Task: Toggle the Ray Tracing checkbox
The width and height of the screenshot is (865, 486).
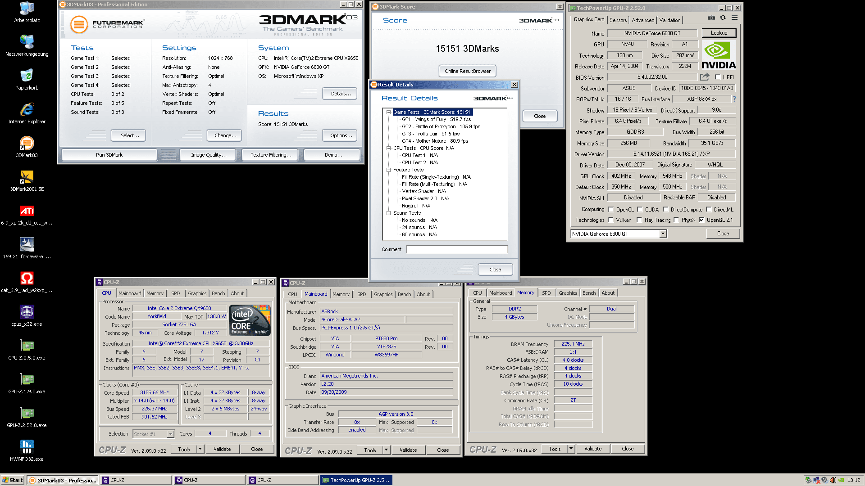Action: pos(639,220)
